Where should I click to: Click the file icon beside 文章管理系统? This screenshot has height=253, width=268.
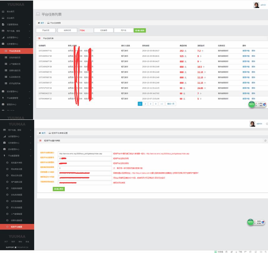pyautogui.click(x=3, y=24)
